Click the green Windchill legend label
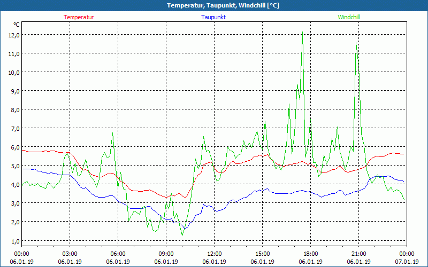This screenshot has width=428, height=267. pos(349,17)
